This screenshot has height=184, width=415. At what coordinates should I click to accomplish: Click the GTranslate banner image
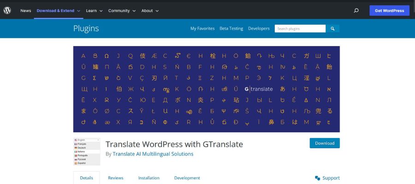tap(207, 89)
